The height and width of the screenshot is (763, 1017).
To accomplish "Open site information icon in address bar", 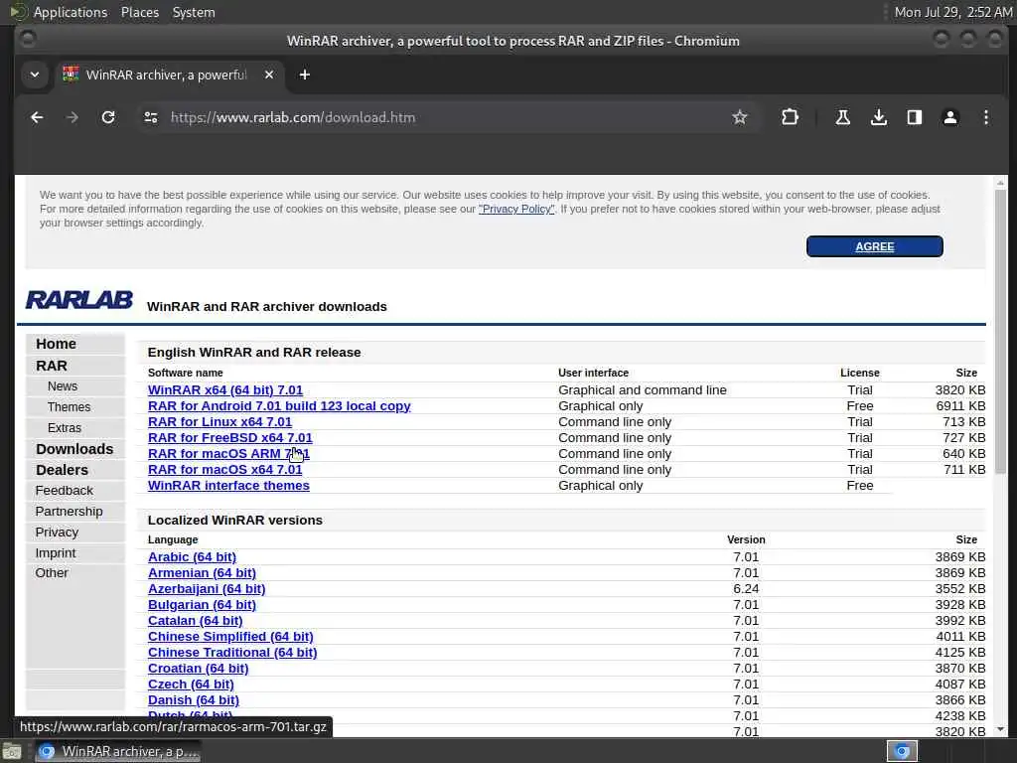I will coord(151,117).
